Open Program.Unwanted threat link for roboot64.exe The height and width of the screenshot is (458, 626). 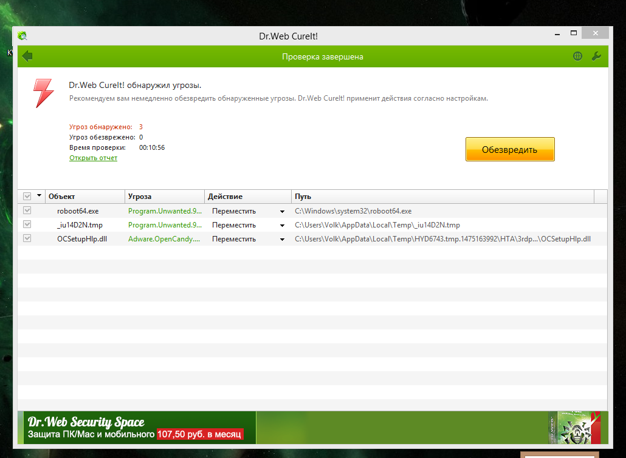[165, 211]
